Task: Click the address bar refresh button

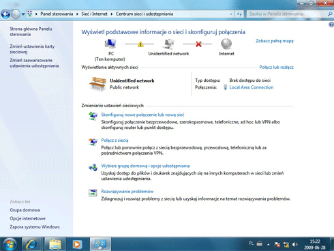Action: pyautogui.click(x=239, y=14)
